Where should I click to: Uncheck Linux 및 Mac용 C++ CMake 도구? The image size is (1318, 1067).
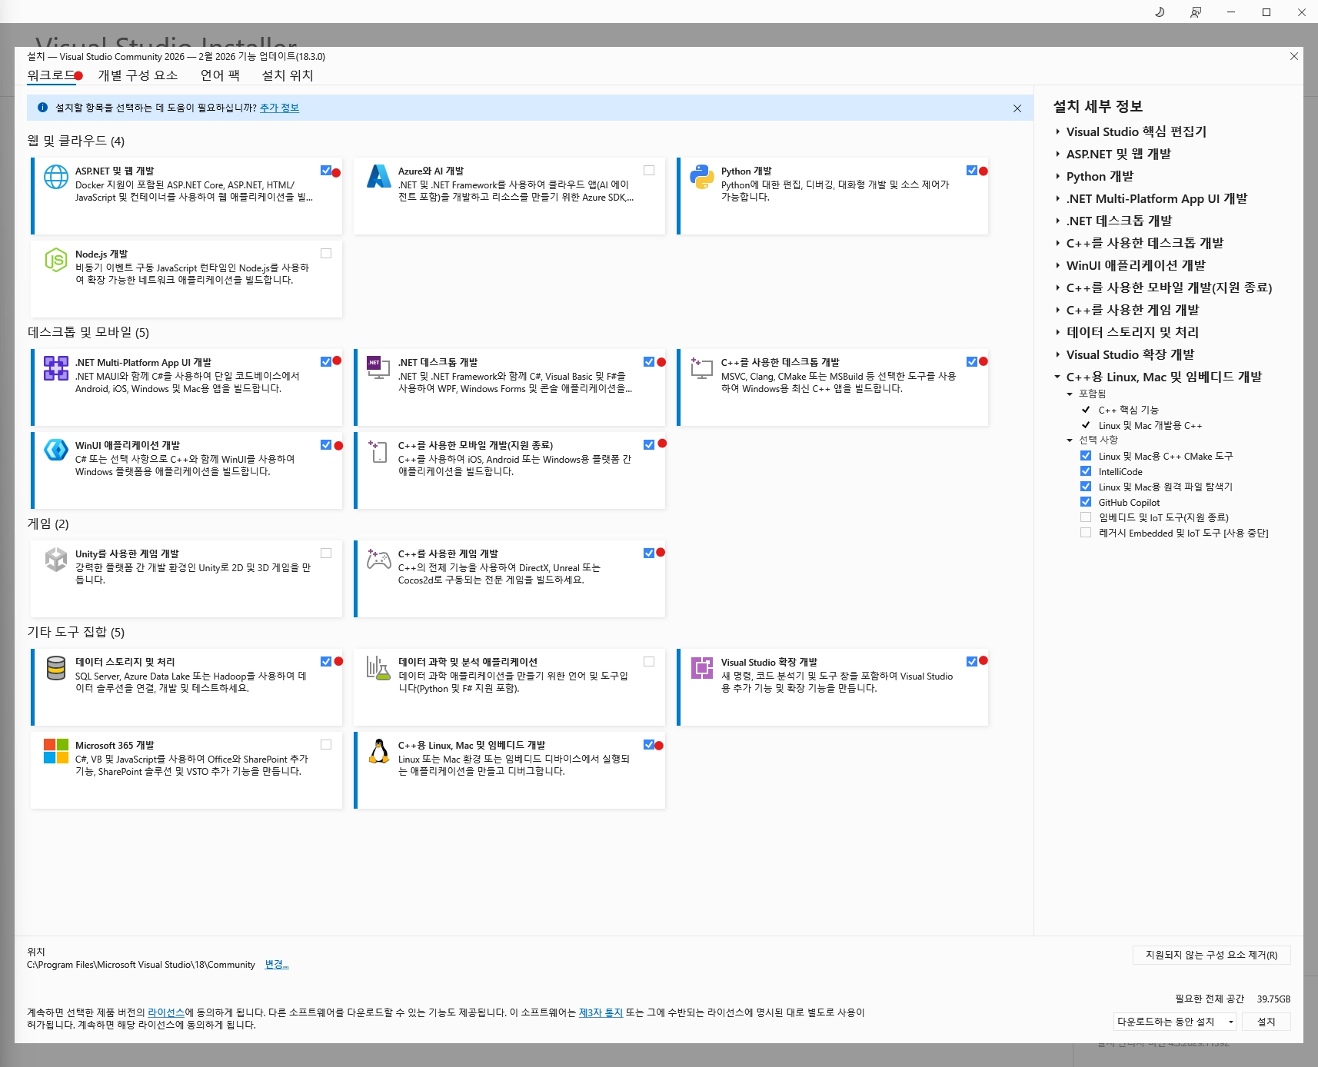coord(1086,456)
